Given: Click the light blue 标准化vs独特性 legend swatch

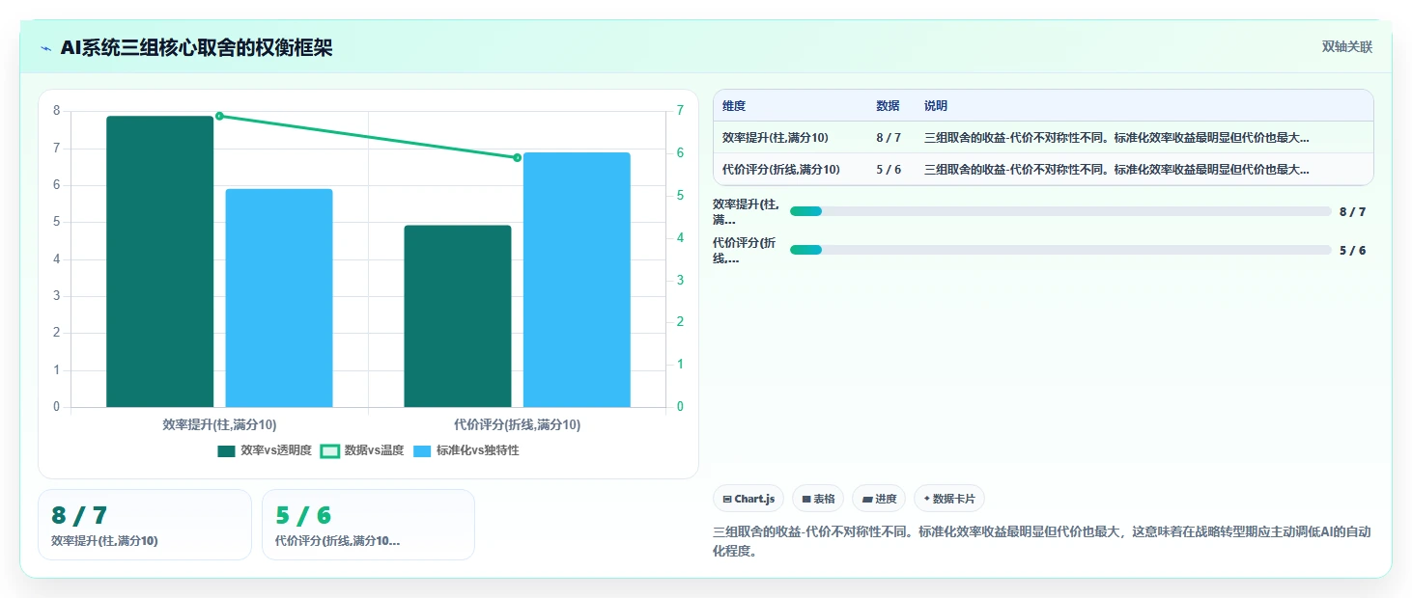Looking at the screenshot, I should (422, 450).
